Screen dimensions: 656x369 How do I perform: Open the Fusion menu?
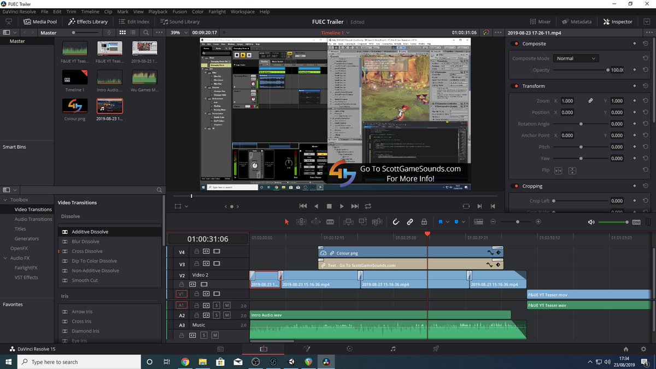[x=179, y=11]
